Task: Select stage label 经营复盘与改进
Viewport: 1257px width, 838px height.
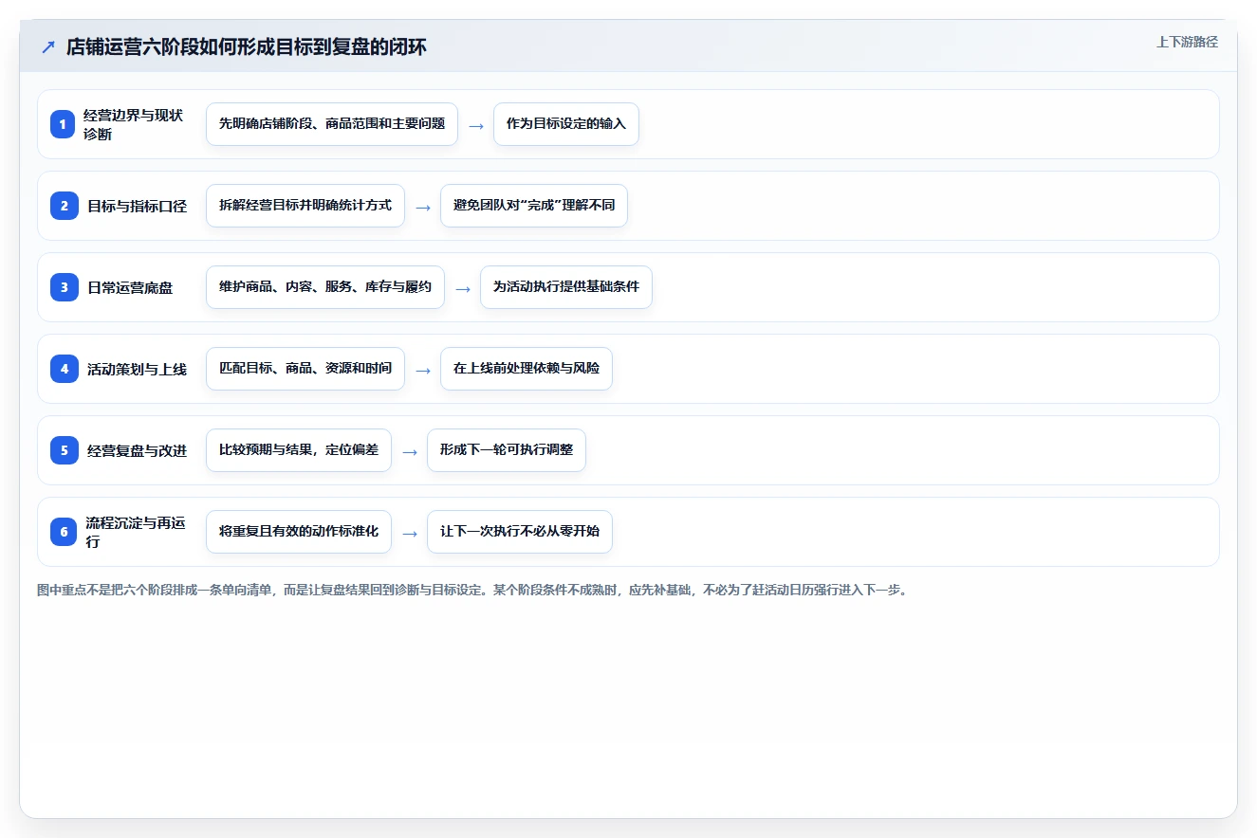Action: coord(138,450)
